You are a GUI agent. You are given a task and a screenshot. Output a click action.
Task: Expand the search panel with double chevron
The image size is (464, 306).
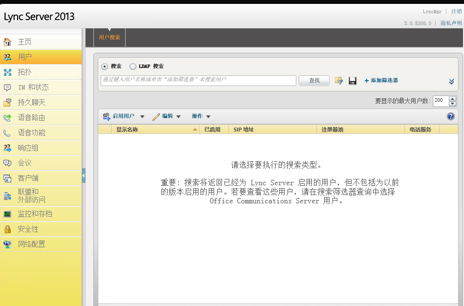click(x=451, y=81)
